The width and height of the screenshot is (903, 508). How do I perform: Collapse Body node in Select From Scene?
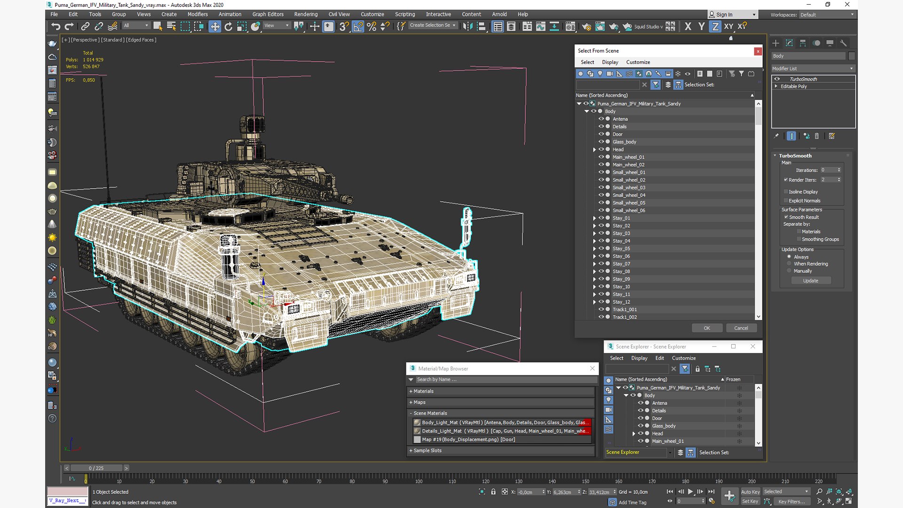[x=586, y=111]
